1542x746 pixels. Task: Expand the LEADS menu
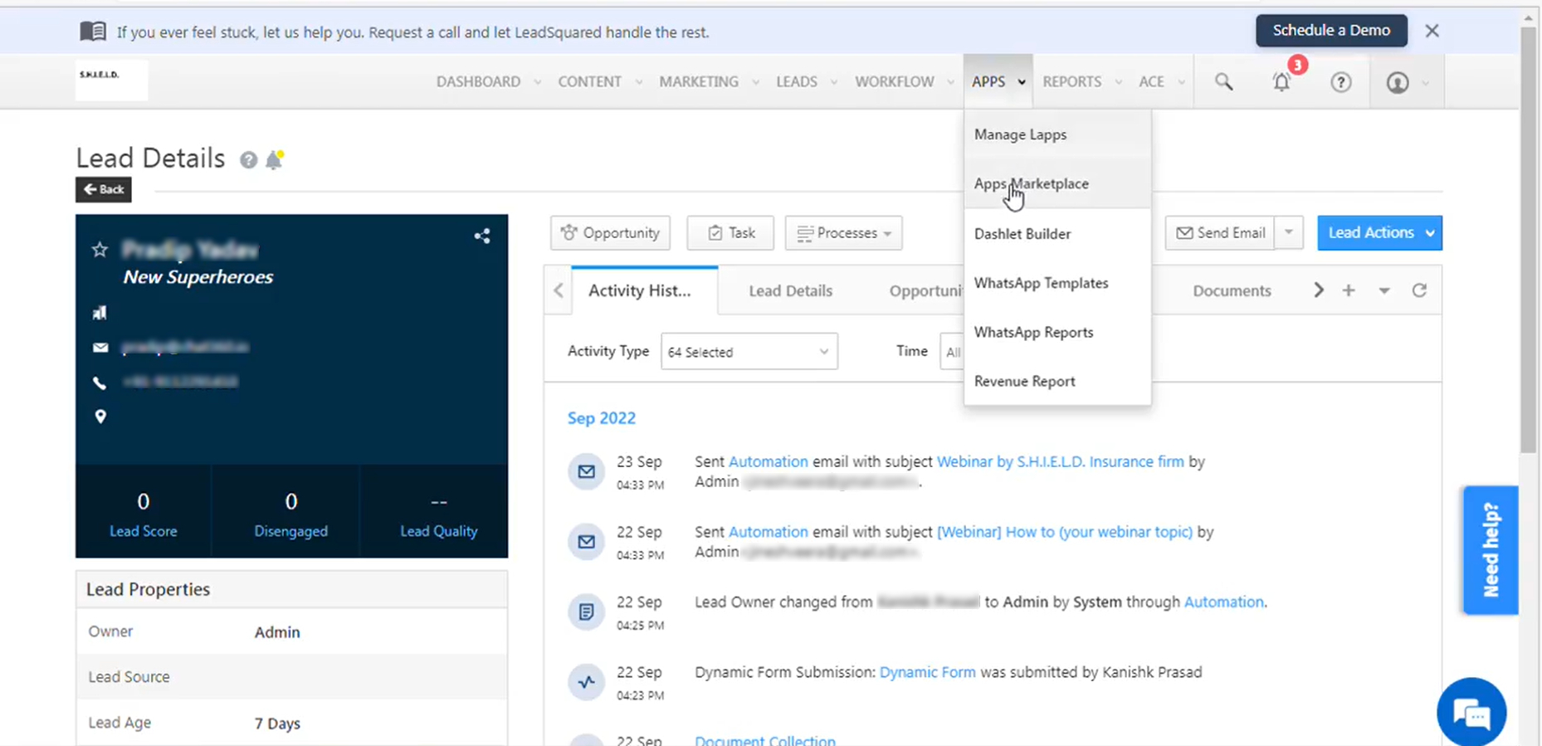click(807, 81)
